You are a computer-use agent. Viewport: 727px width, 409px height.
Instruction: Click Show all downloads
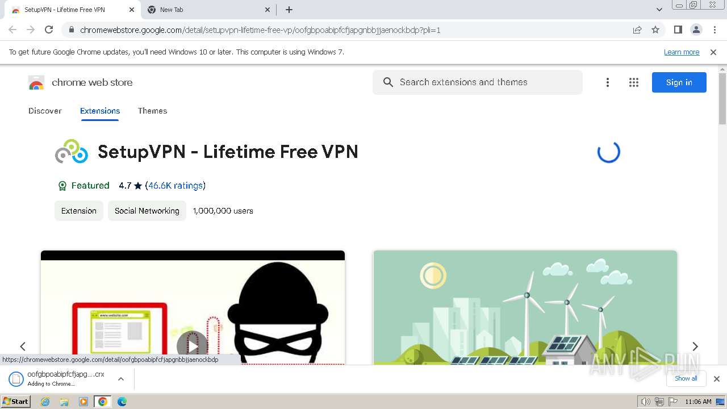pyautogui.click(x=686, y=379)
